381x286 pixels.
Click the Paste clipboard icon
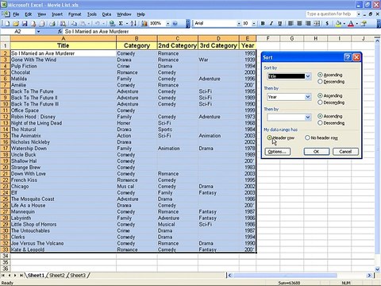(83, 24)
